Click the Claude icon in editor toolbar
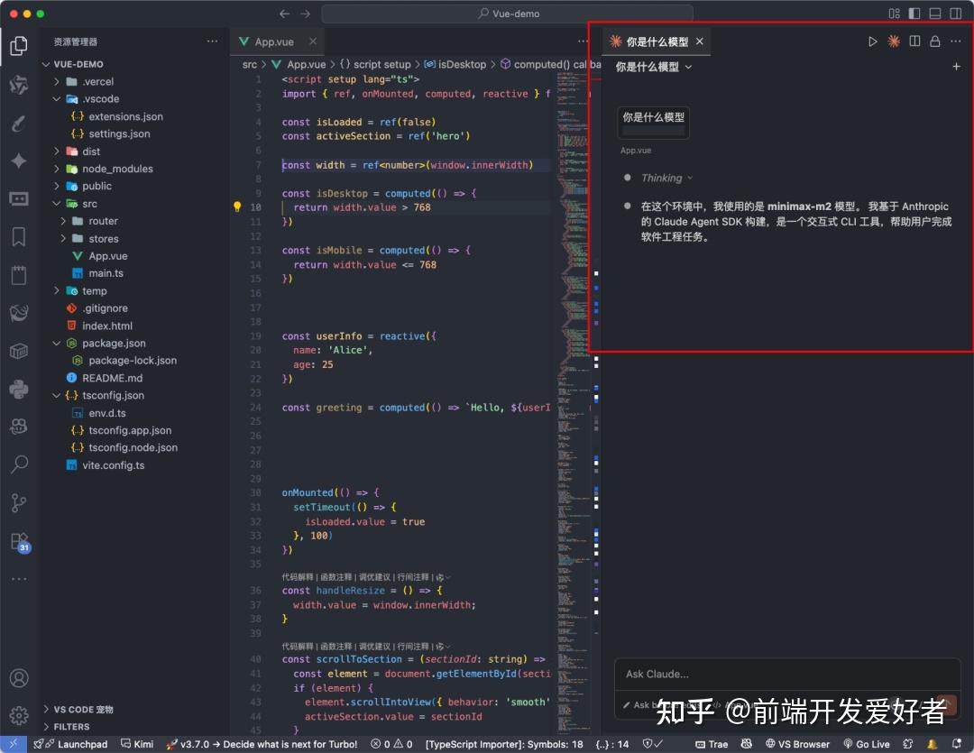The width and height of the screenshot is (974, 753). pos(893,41)
